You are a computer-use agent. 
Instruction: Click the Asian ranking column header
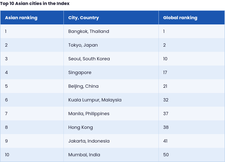tap(32, 18)
